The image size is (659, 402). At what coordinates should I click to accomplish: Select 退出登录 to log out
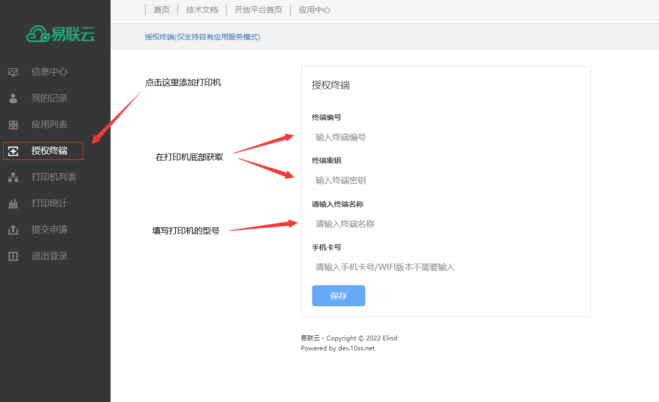(49, 256)
